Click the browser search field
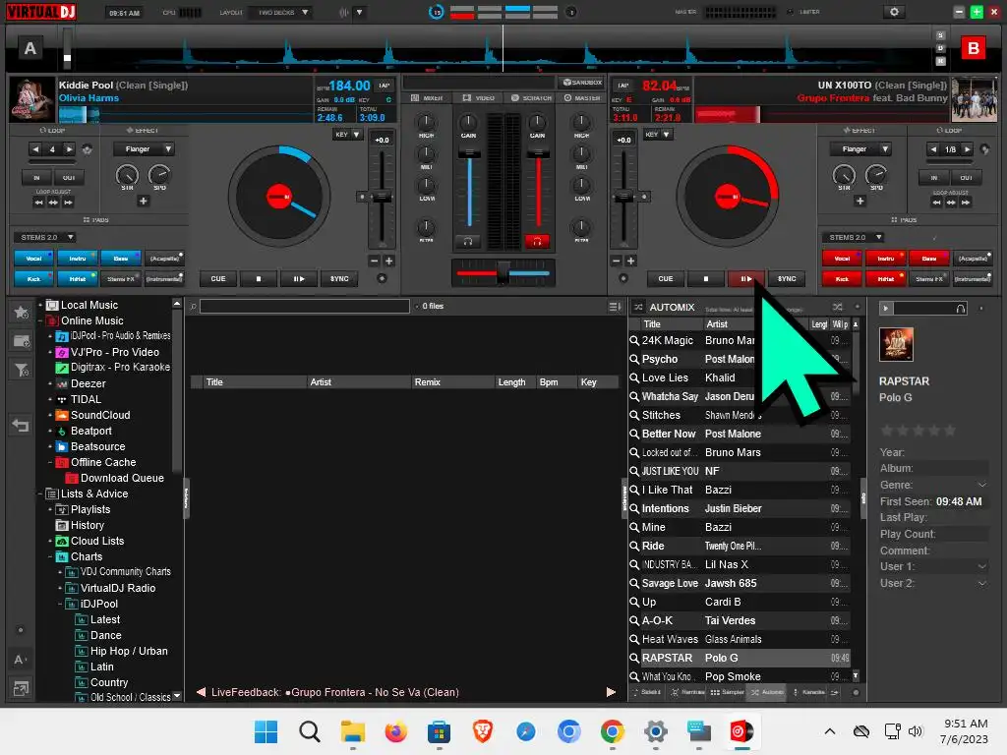 305,307
